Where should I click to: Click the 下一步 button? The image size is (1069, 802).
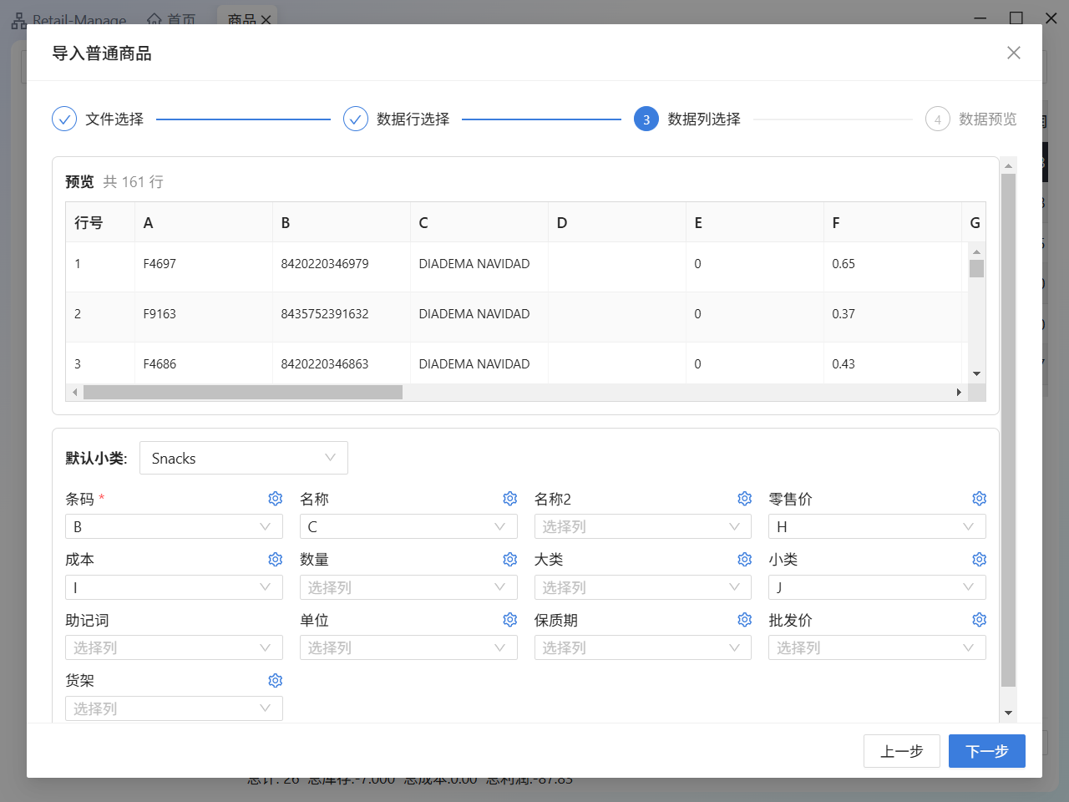point(986,751)
